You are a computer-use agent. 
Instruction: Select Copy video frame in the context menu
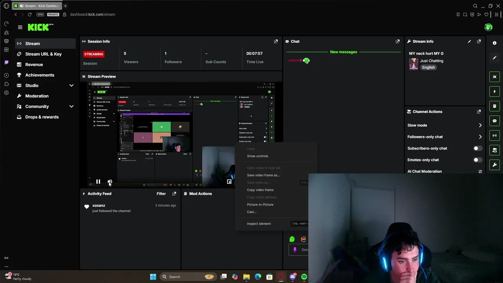tap(260, 190)
